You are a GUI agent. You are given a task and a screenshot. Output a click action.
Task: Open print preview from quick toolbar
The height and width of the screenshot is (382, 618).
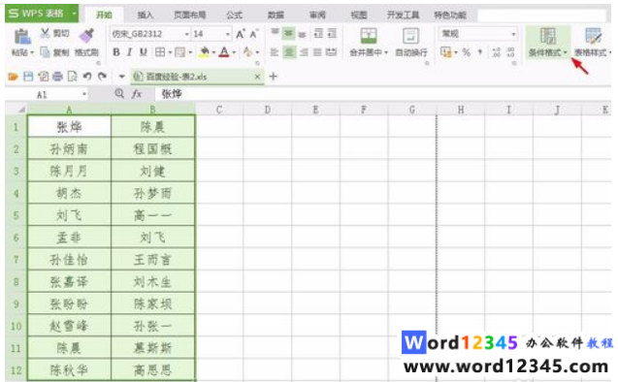(72, 77)
